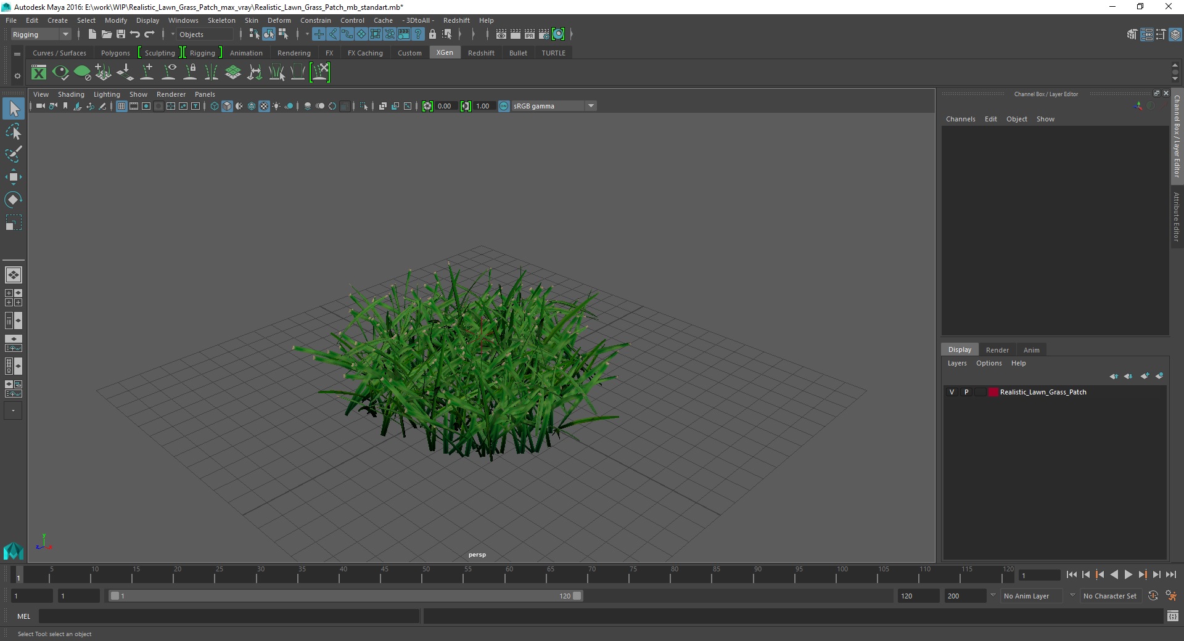Viewport: 1184px width, 641px height.
Task: Click the create new layer icon
Action: (1145, 376)
